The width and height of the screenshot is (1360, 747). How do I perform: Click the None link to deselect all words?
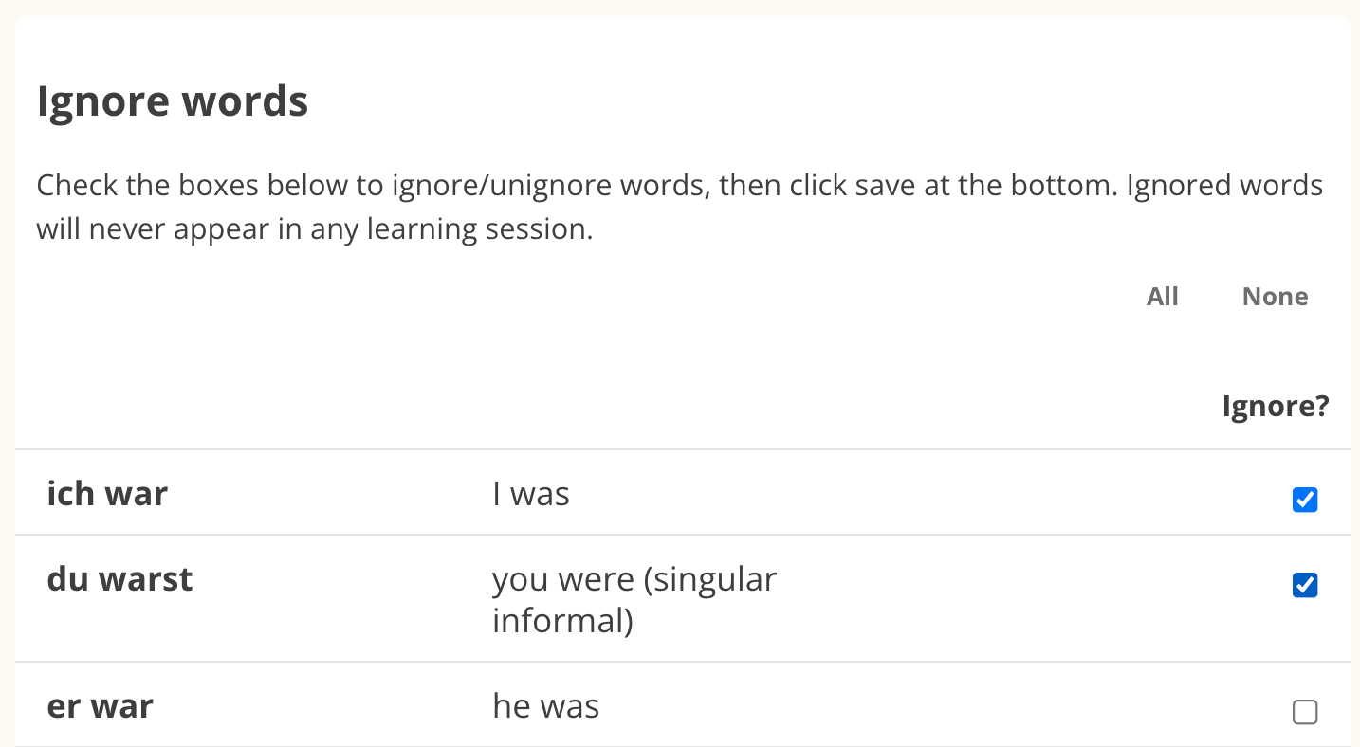(x=1275, y=297)
